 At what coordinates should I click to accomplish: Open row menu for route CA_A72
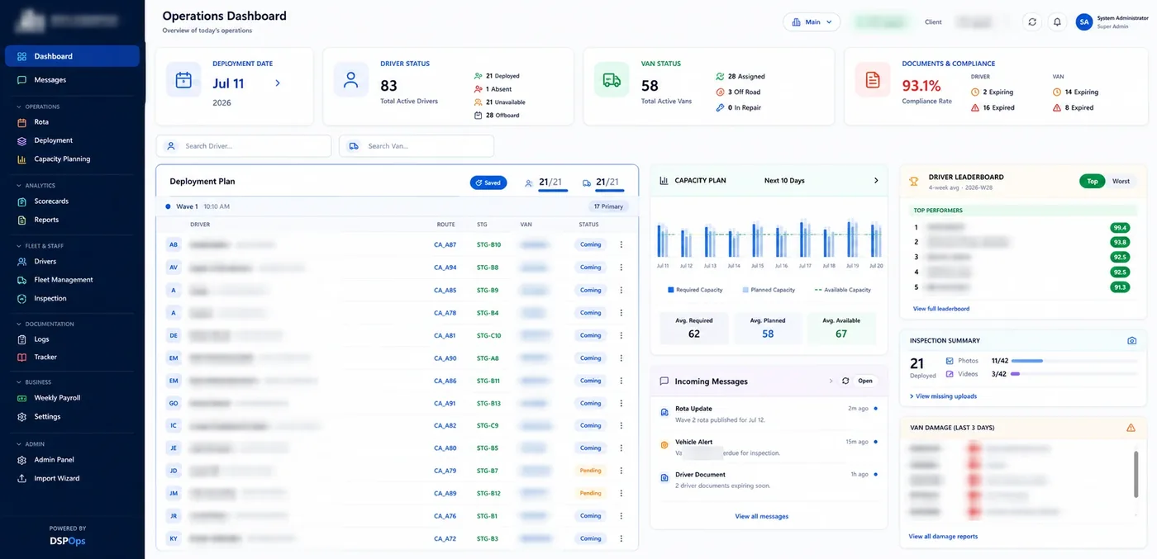coord(621,538)
